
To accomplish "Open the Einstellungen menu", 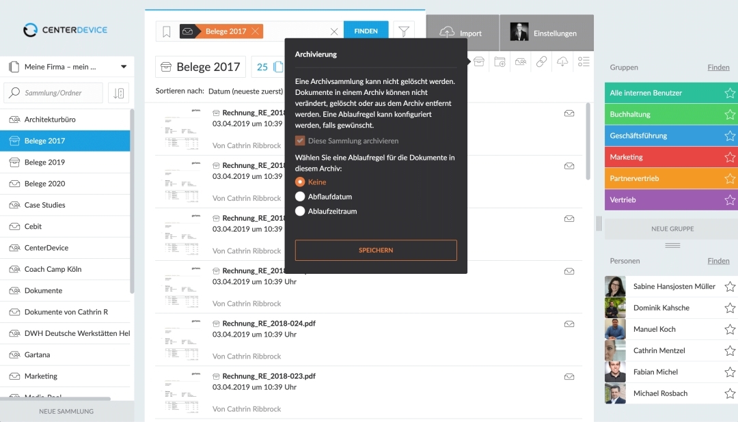I will [546, 33].
